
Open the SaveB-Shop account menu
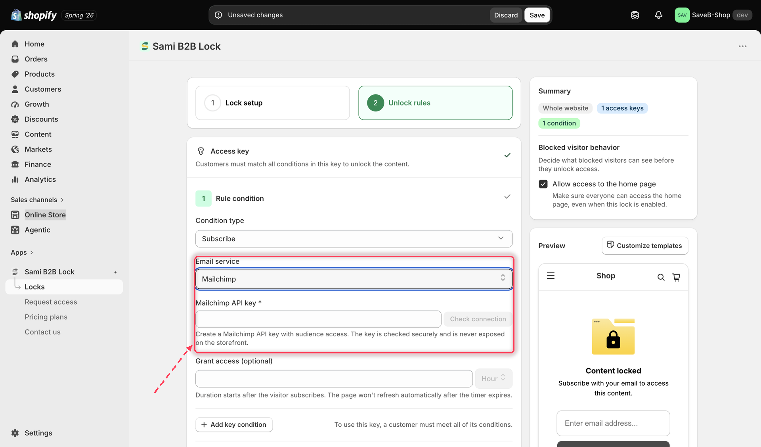713,15
